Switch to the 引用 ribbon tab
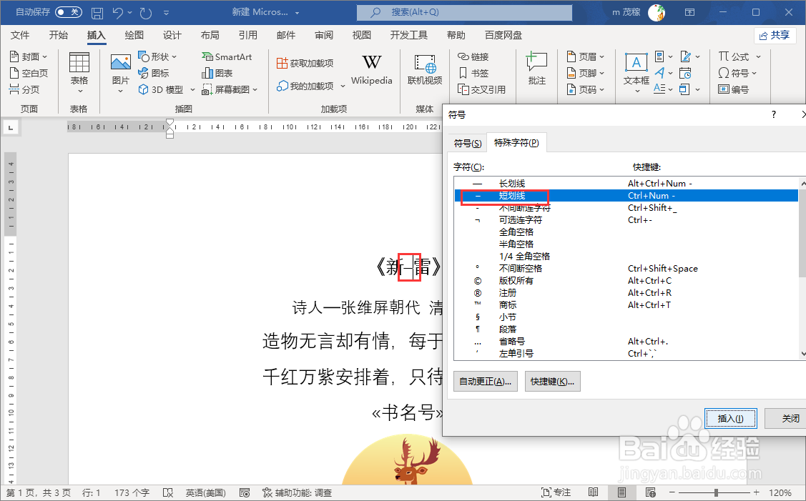The image size is (806, 501). click(x=247, y=35)
